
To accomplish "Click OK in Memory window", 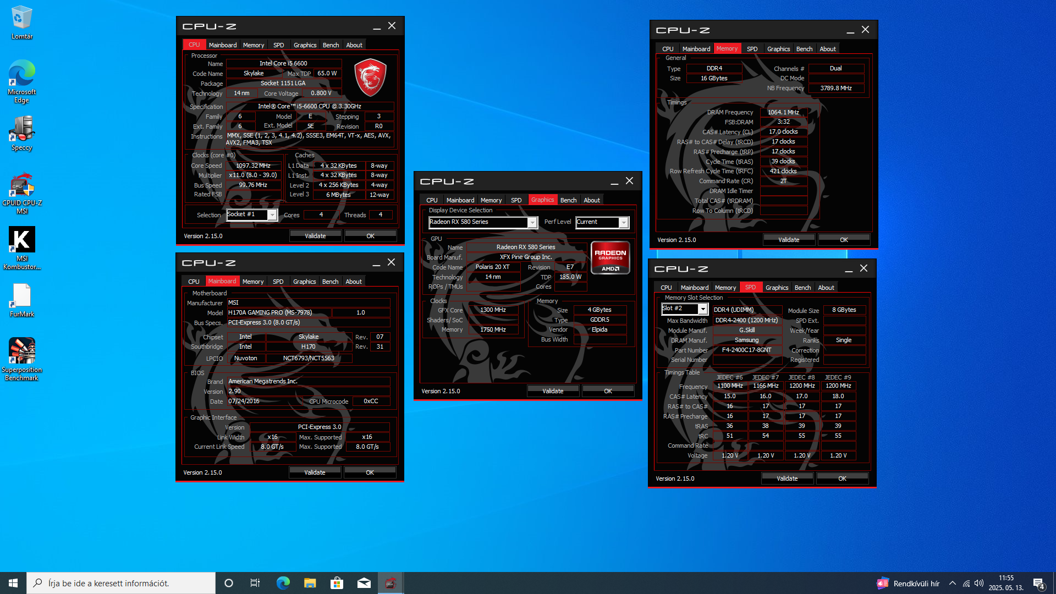I will coord(844,240).
